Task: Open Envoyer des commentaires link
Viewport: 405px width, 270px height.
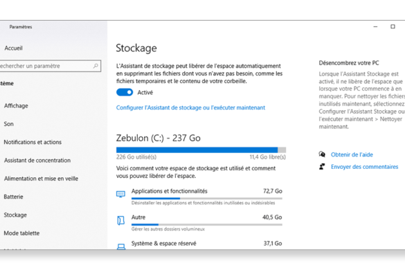Action: pyautogui.click(x=364, y=167)
